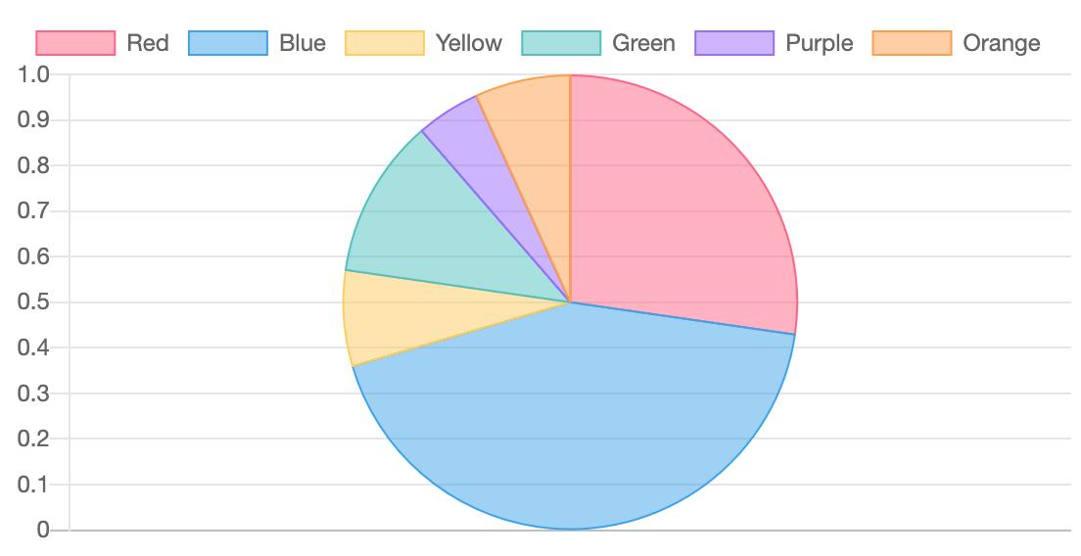Toggle the Red dataset via legend text

[x=147, y=43]
